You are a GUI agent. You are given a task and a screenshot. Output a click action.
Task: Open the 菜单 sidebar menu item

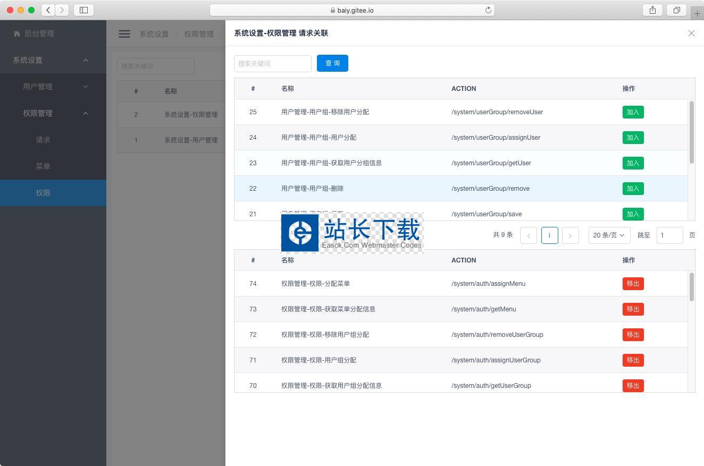click(53, 166)
